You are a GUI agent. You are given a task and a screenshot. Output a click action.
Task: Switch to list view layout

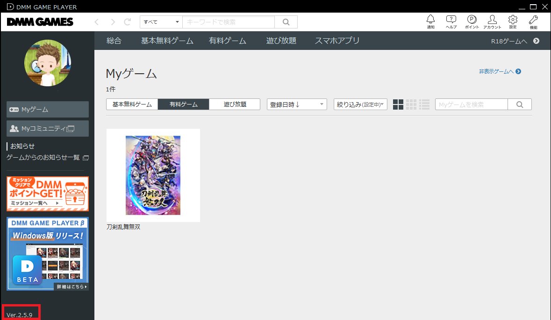424,104
